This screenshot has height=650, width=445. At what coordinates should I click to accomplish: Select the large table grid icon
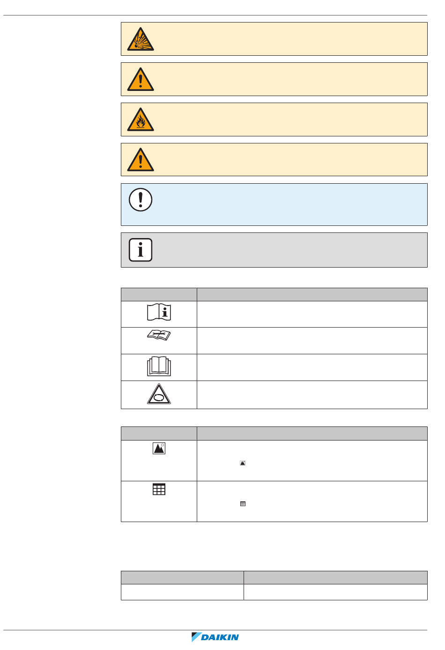[x=159, y=489]
